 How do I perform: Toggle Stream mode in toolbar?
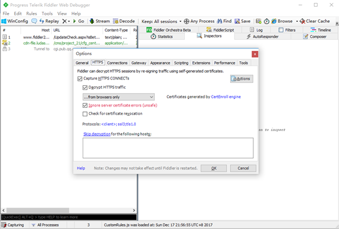tap(100, 21)
